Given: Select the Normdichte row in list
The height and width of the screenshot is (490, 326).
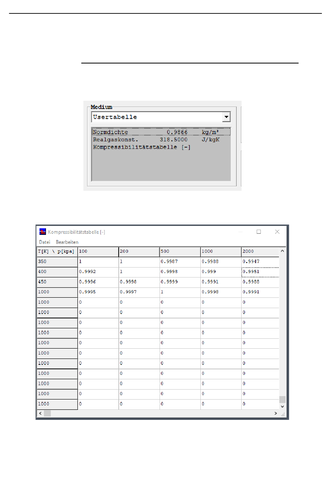Looking at the screenshot, I should pyautogui.click(x=161, y=132).
